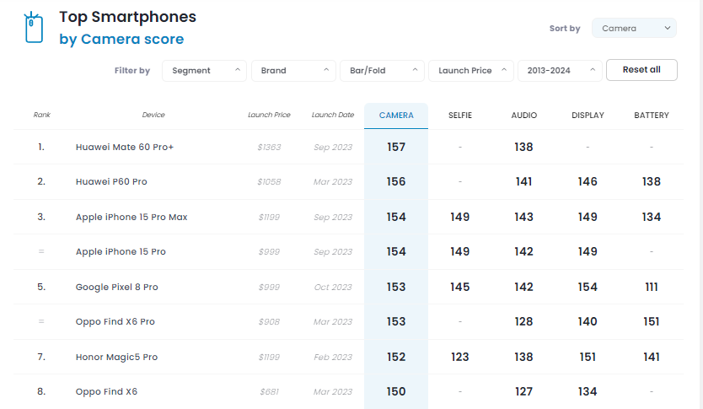The image size is (703, 409).
Task: Open the Oppo Find X6 Pro entry
Action: coord(115,321)
